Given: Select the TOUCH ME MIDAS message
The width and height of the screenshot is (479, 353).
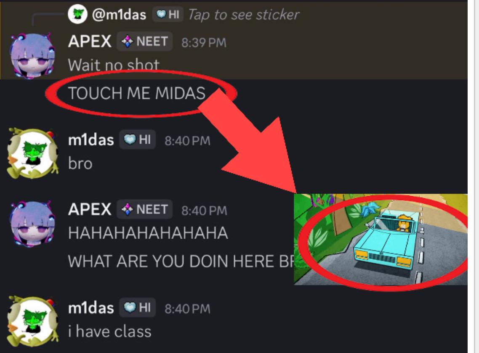Looking at the screenshot, I should point(136,93).
